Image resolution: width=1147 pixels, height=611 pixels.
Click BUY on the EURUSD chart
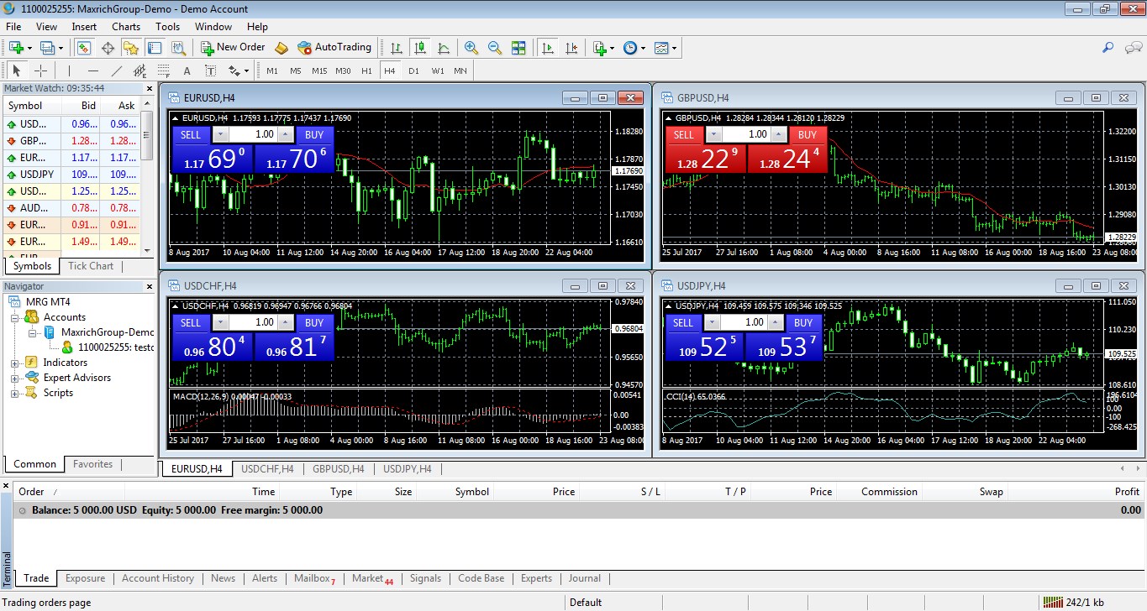[x=314, y=135]
